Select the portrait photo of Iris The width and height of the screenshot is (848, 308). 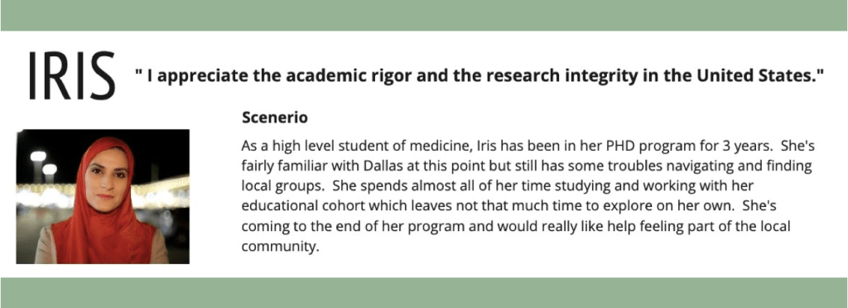pos(103,197)
